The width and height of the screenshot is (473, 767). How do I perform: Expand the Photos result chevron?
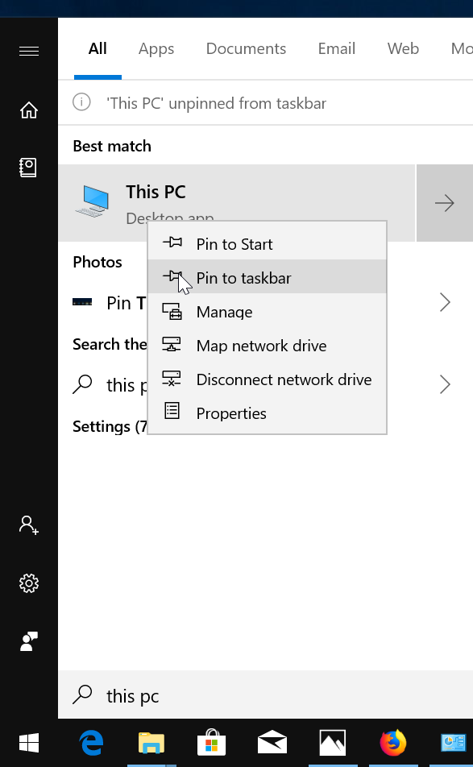[445, 303]
